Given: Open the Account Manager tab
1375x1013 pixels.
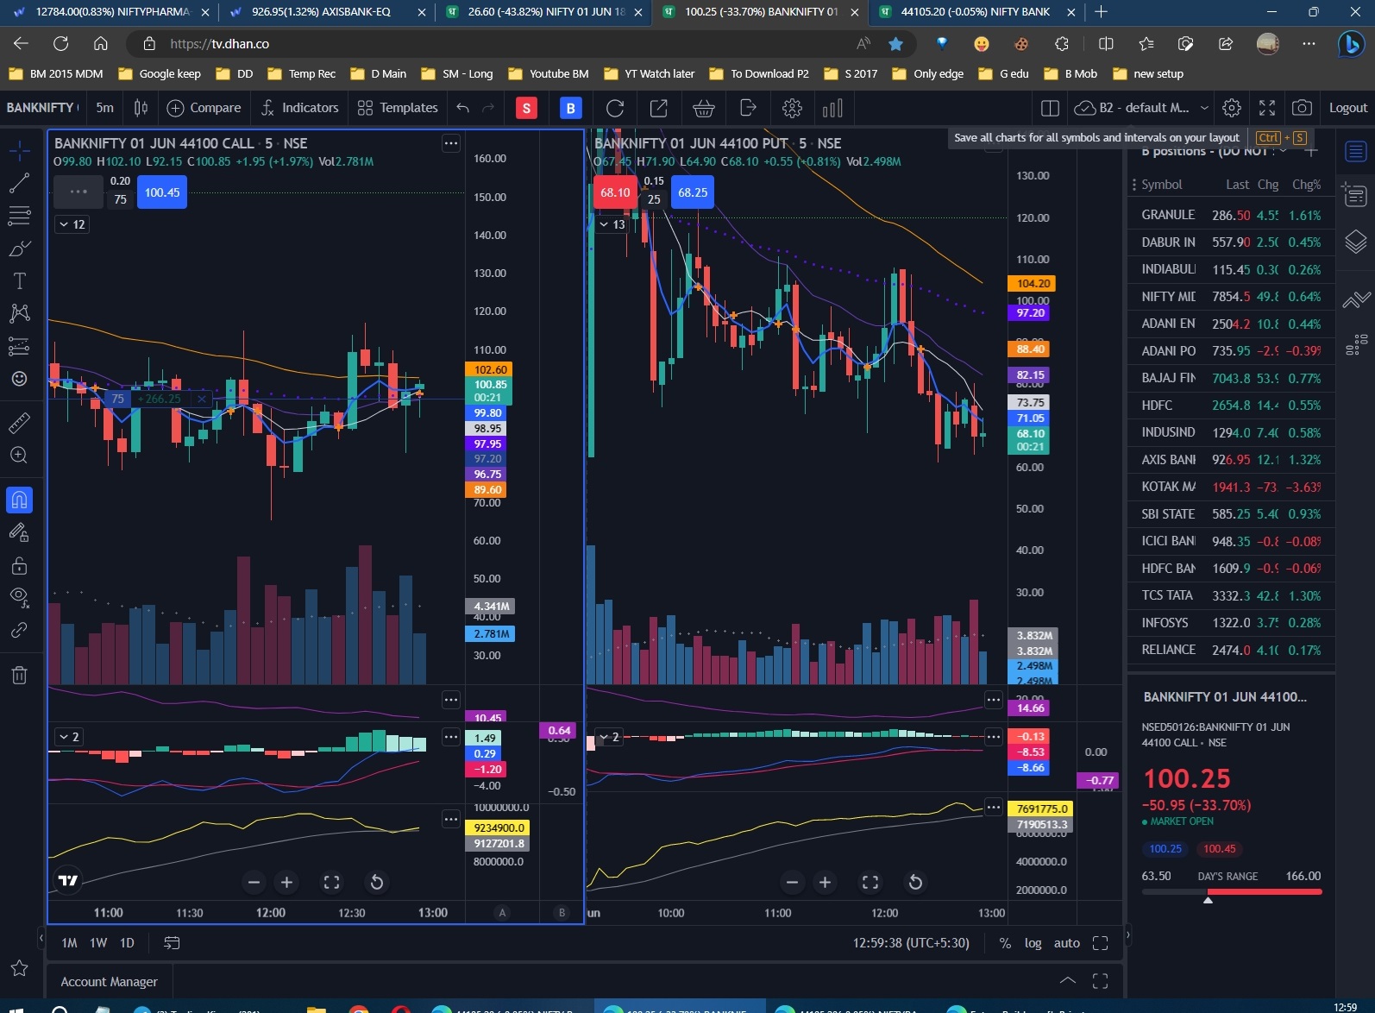Looking at the screenshot, I should coord(110,981).
